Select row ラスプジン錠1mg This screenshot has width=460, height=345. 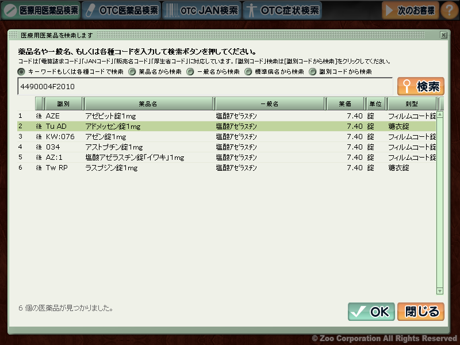(227, 168)
